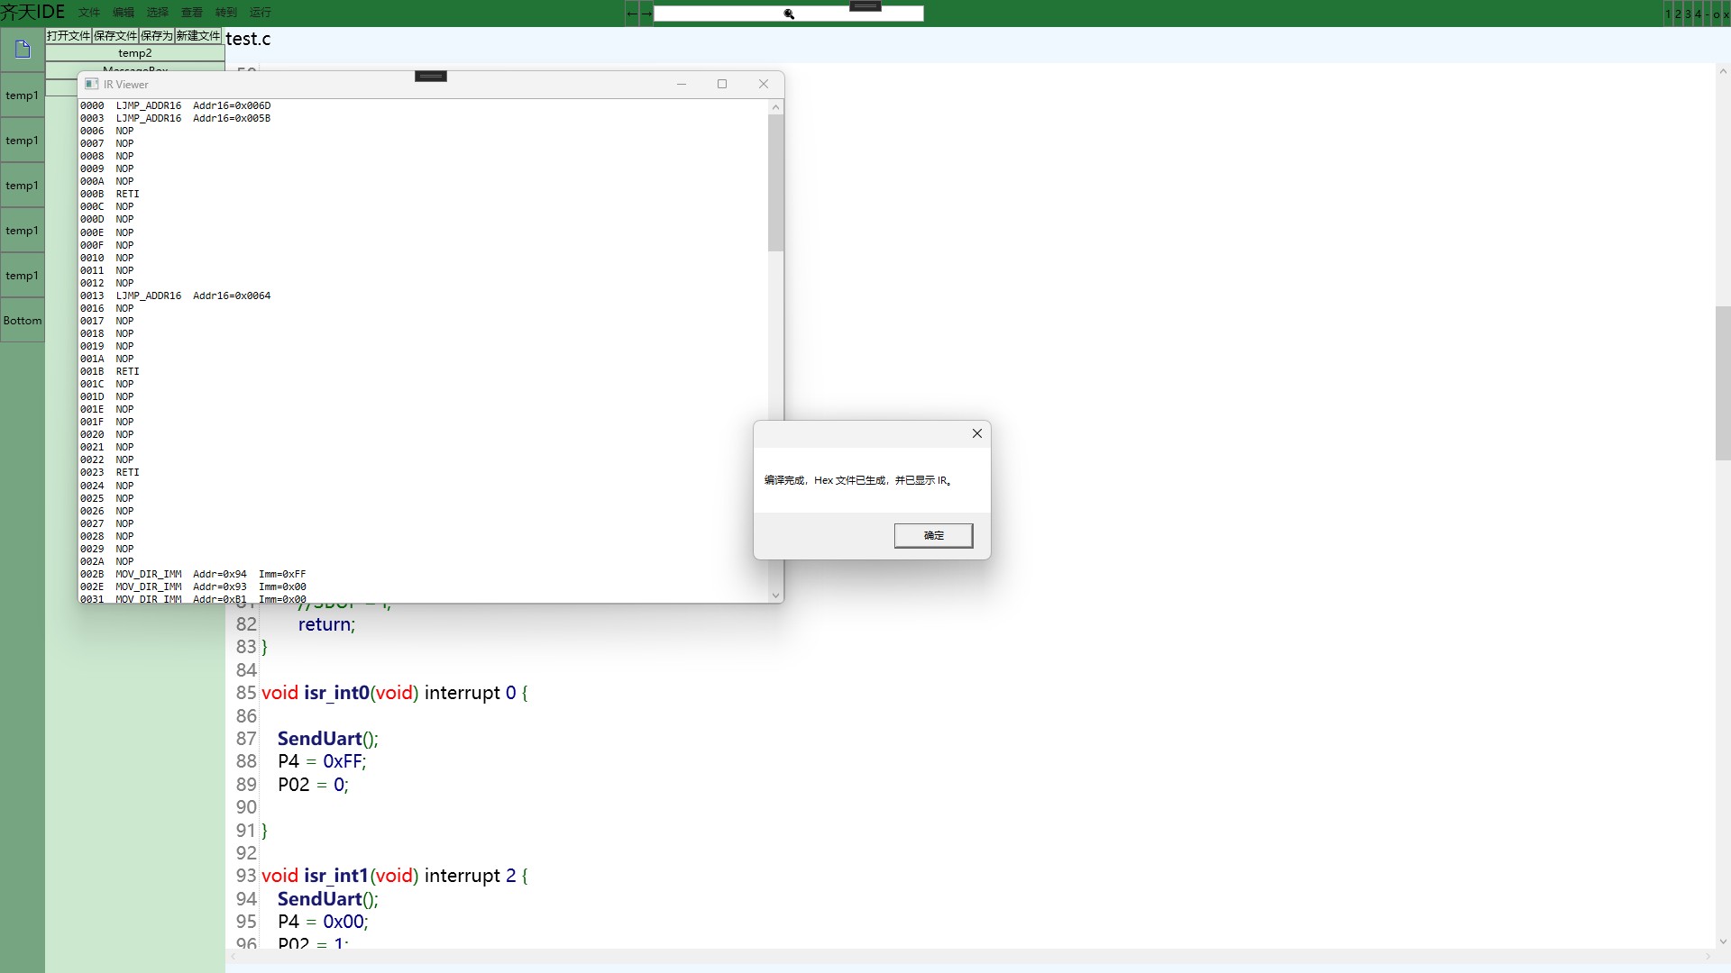Click the magnifier search icon
The height and width of the screenshot is (973, 1731).
click(789, 14)
